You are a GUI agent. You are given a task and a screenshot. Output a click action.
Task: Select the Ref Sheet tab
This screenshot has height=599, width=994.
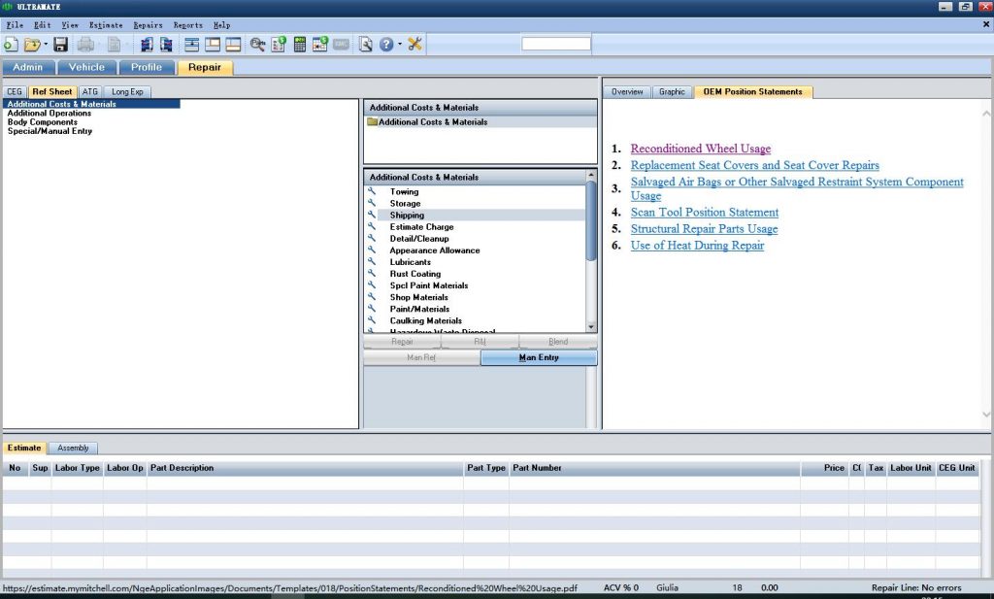coord(52,92)
